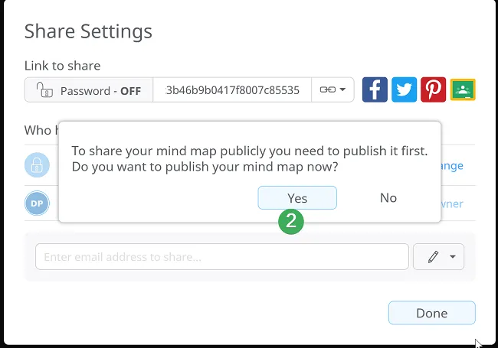Click the round lock avatar in access list
This screenshot has width=498, height=348.
point(37,165)
